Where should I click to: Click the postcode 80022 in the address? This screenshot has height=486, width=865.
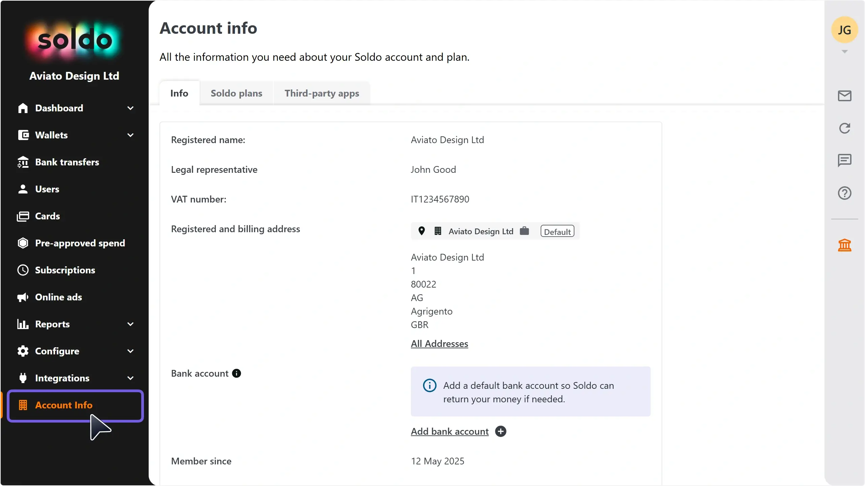point(423,284)
